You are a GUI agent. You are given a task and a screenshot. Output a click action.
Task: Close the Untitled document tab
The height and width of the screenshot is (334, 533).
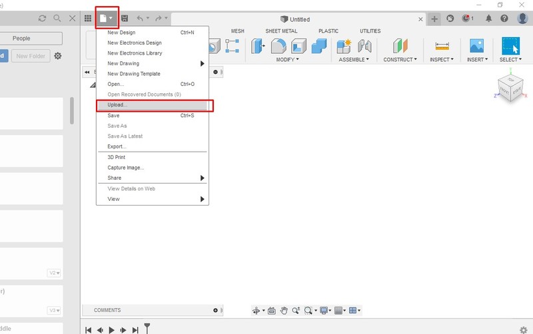tap(420, 19)
